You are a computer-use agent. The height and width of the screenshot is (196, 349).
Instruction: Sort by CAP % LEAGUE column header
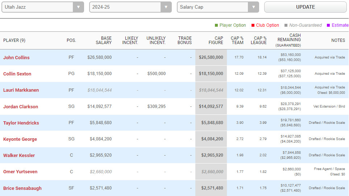click(258, 40)
